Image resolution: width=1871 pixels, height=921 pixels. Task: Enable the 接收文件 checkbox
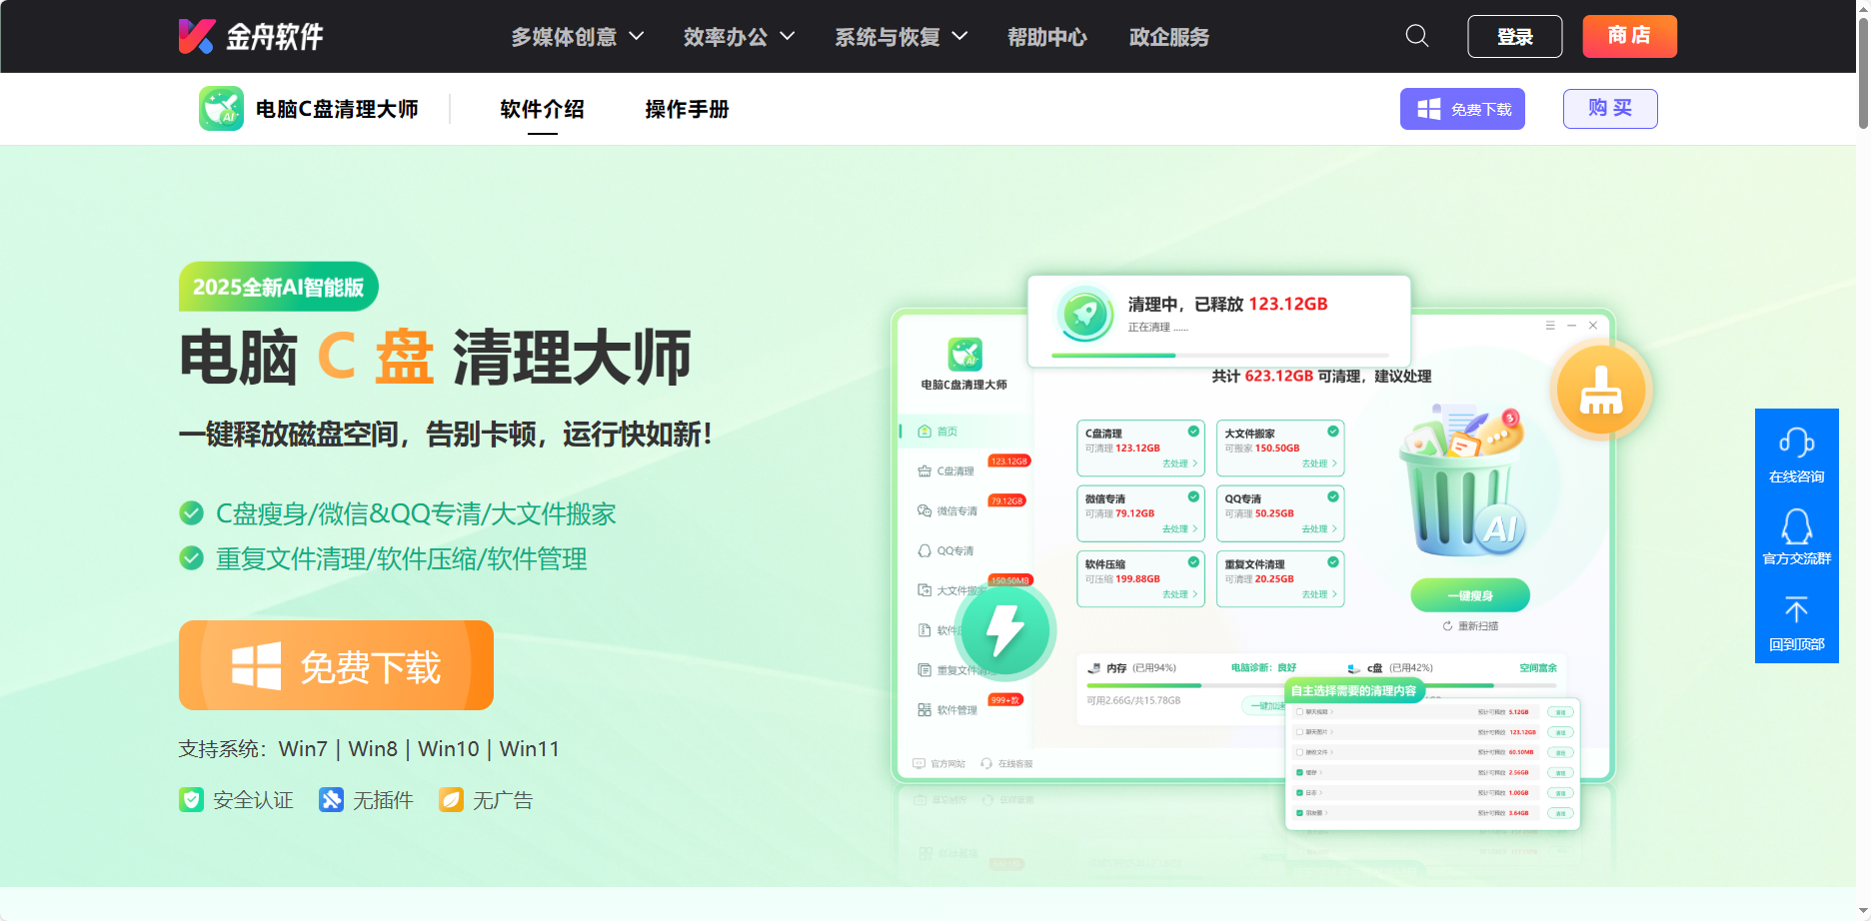pos(1299,752)
